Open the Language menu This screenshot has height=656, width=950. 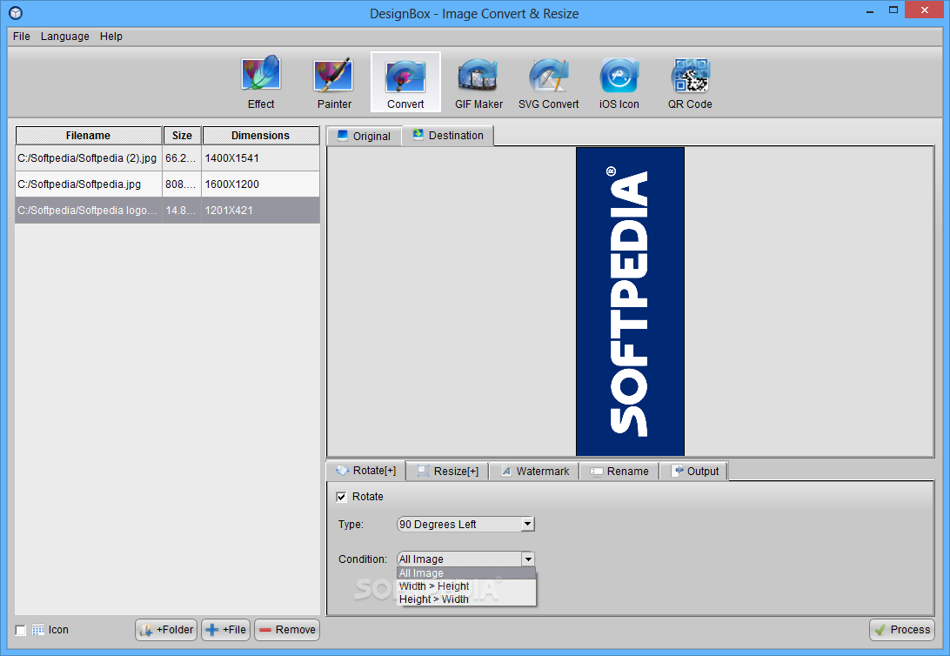point(65,37)
